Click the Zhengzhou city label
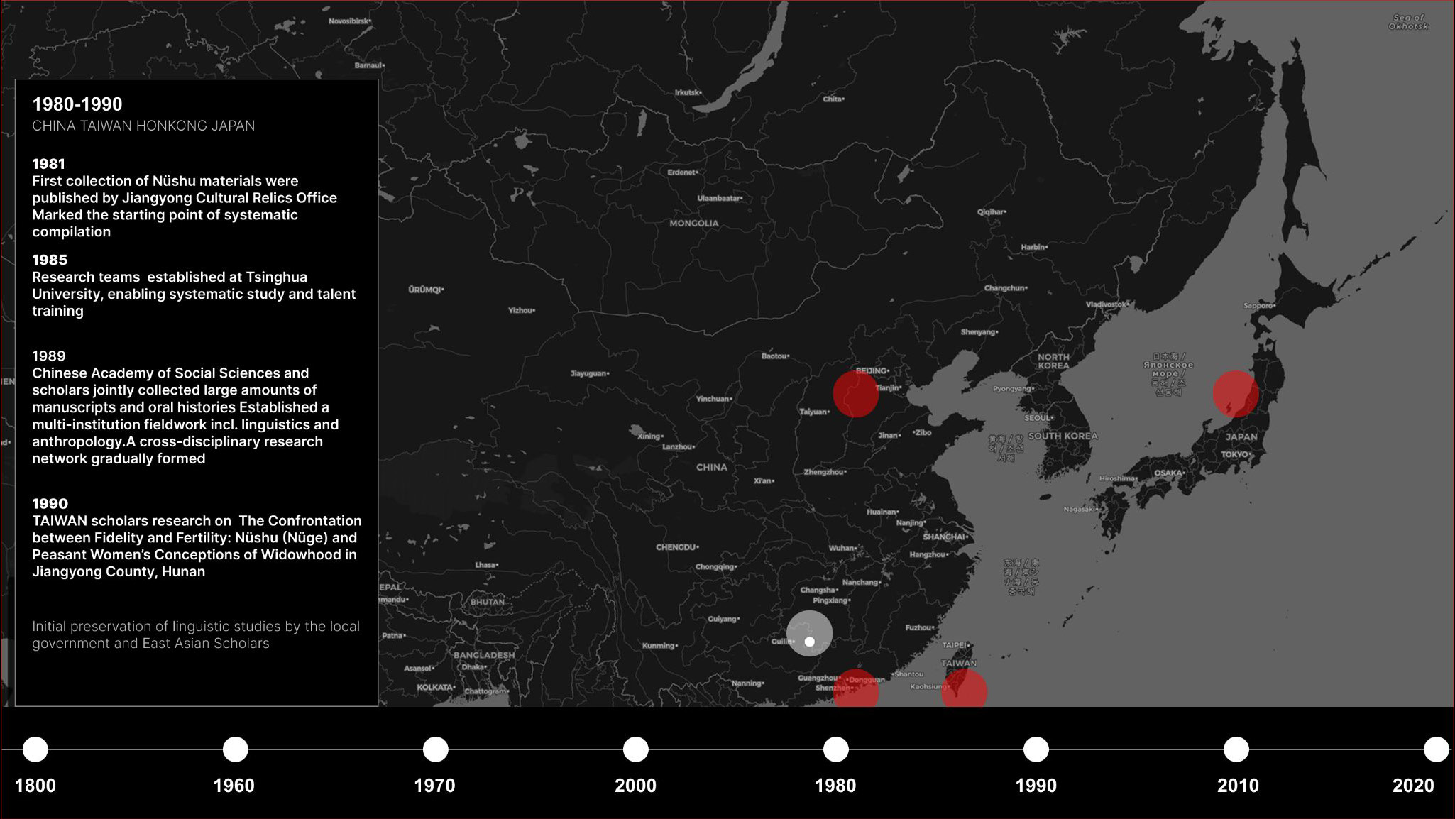1455x819 pixels. point(825,472)
